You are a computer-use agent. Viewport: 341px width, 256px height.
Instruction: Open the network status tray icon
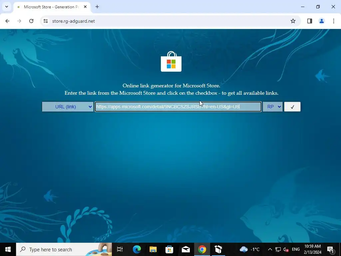(x=278, y=249)
